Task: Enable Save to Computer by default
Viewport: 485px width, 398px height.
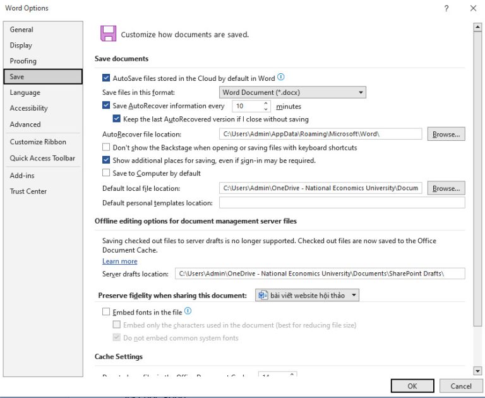Action: pos(106,173)
